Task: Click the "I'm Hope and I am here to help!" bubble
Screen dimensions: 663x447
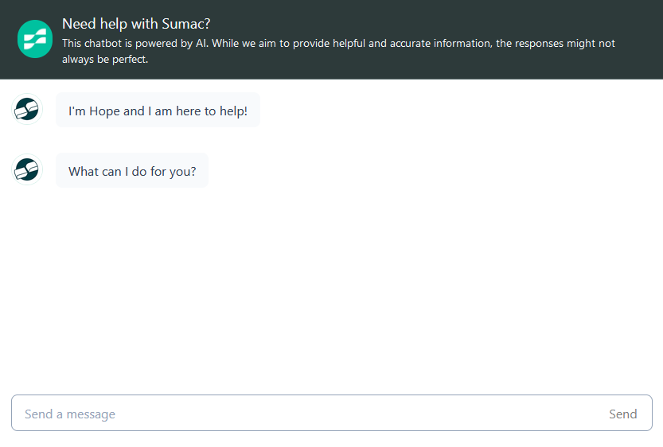Action: (158, 110)
